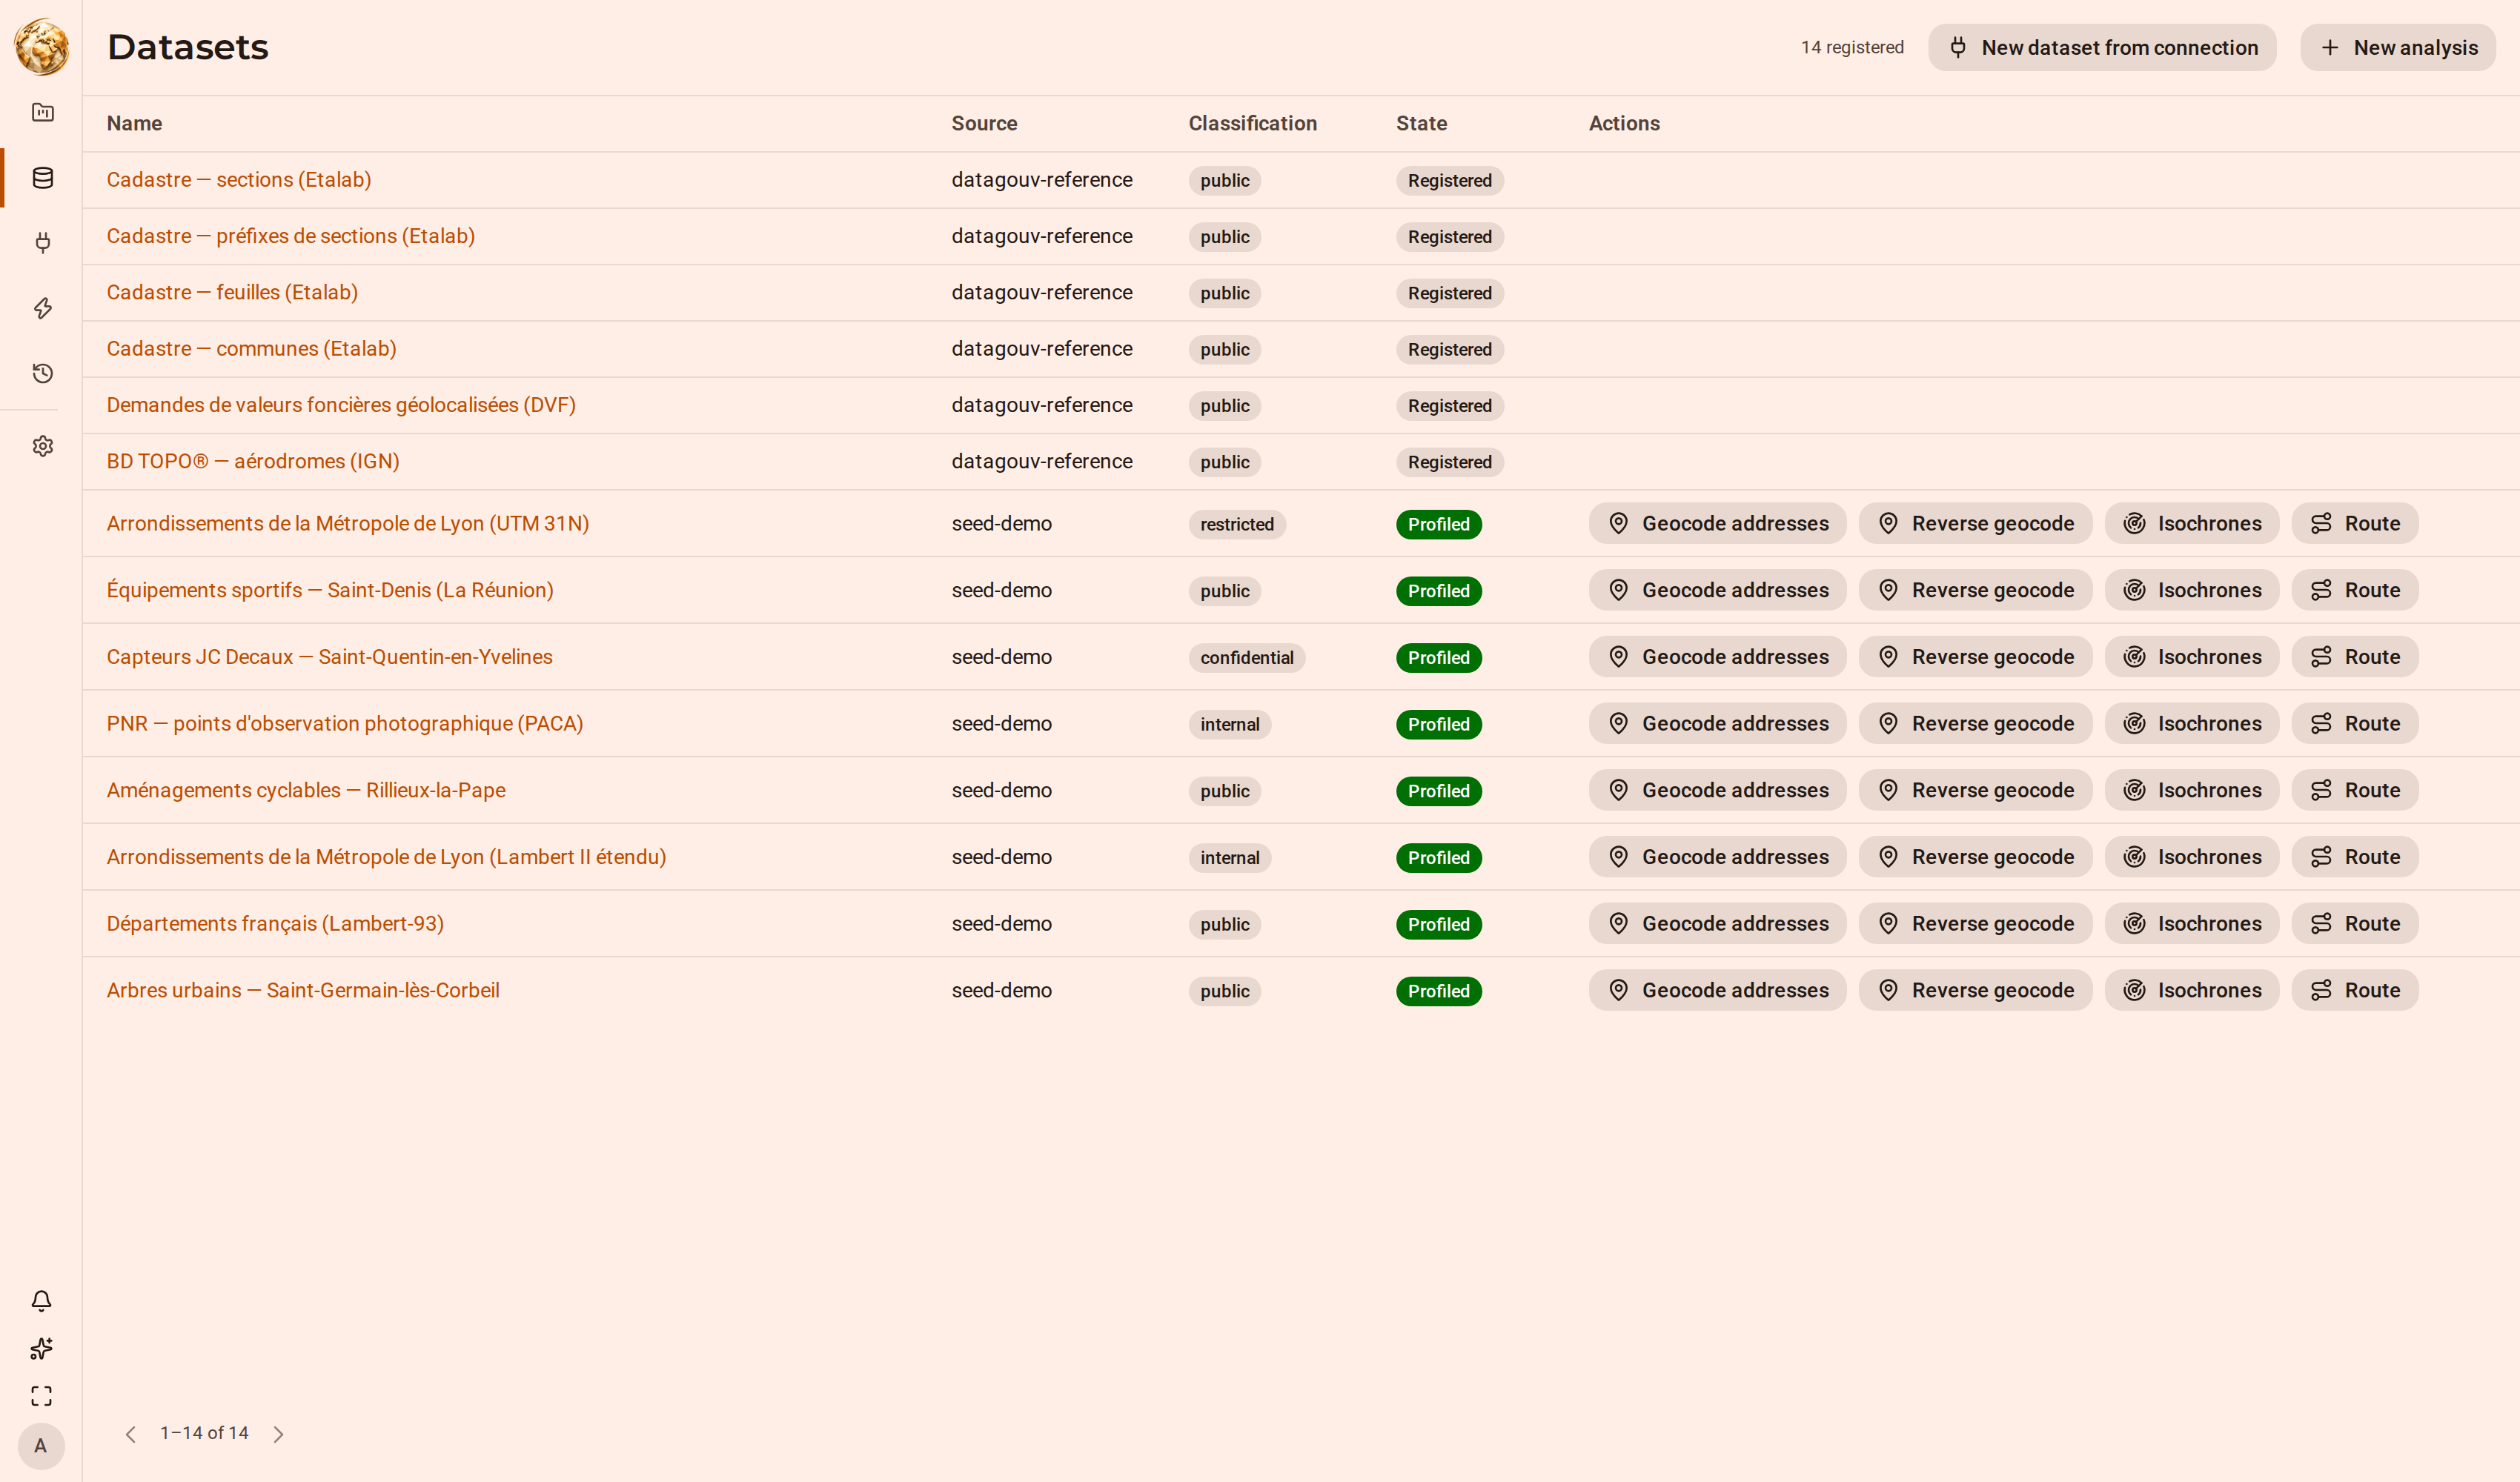This screenshot has height=1482, width=2520.
Task: Open Arrondissements de Lyon (Lambert II étendu) dataset
Action: click(387, 857)
